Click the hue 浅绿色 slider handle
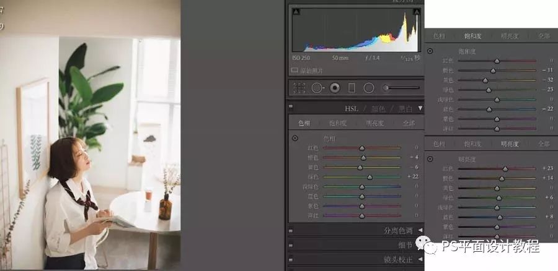This screenshot has width=558, height=271. tap(362, 186)
